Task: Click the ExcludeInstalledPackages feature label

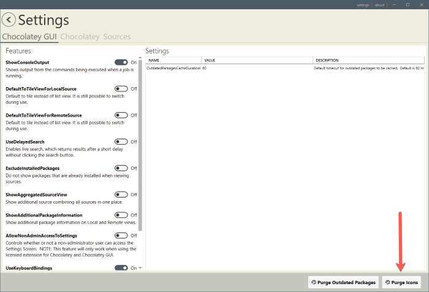Action: (x=32, y=168)
